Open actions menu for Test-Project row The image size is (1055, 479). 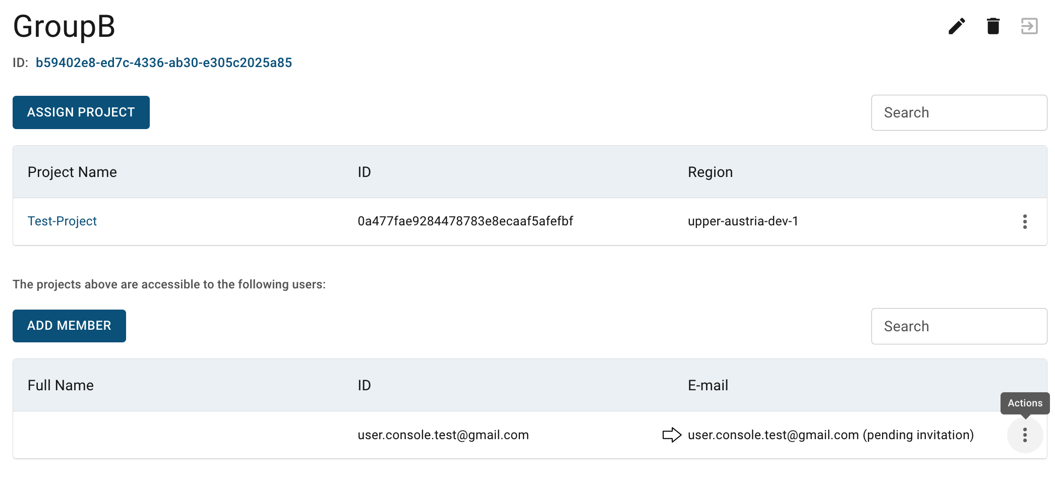tap(1025, 222)
